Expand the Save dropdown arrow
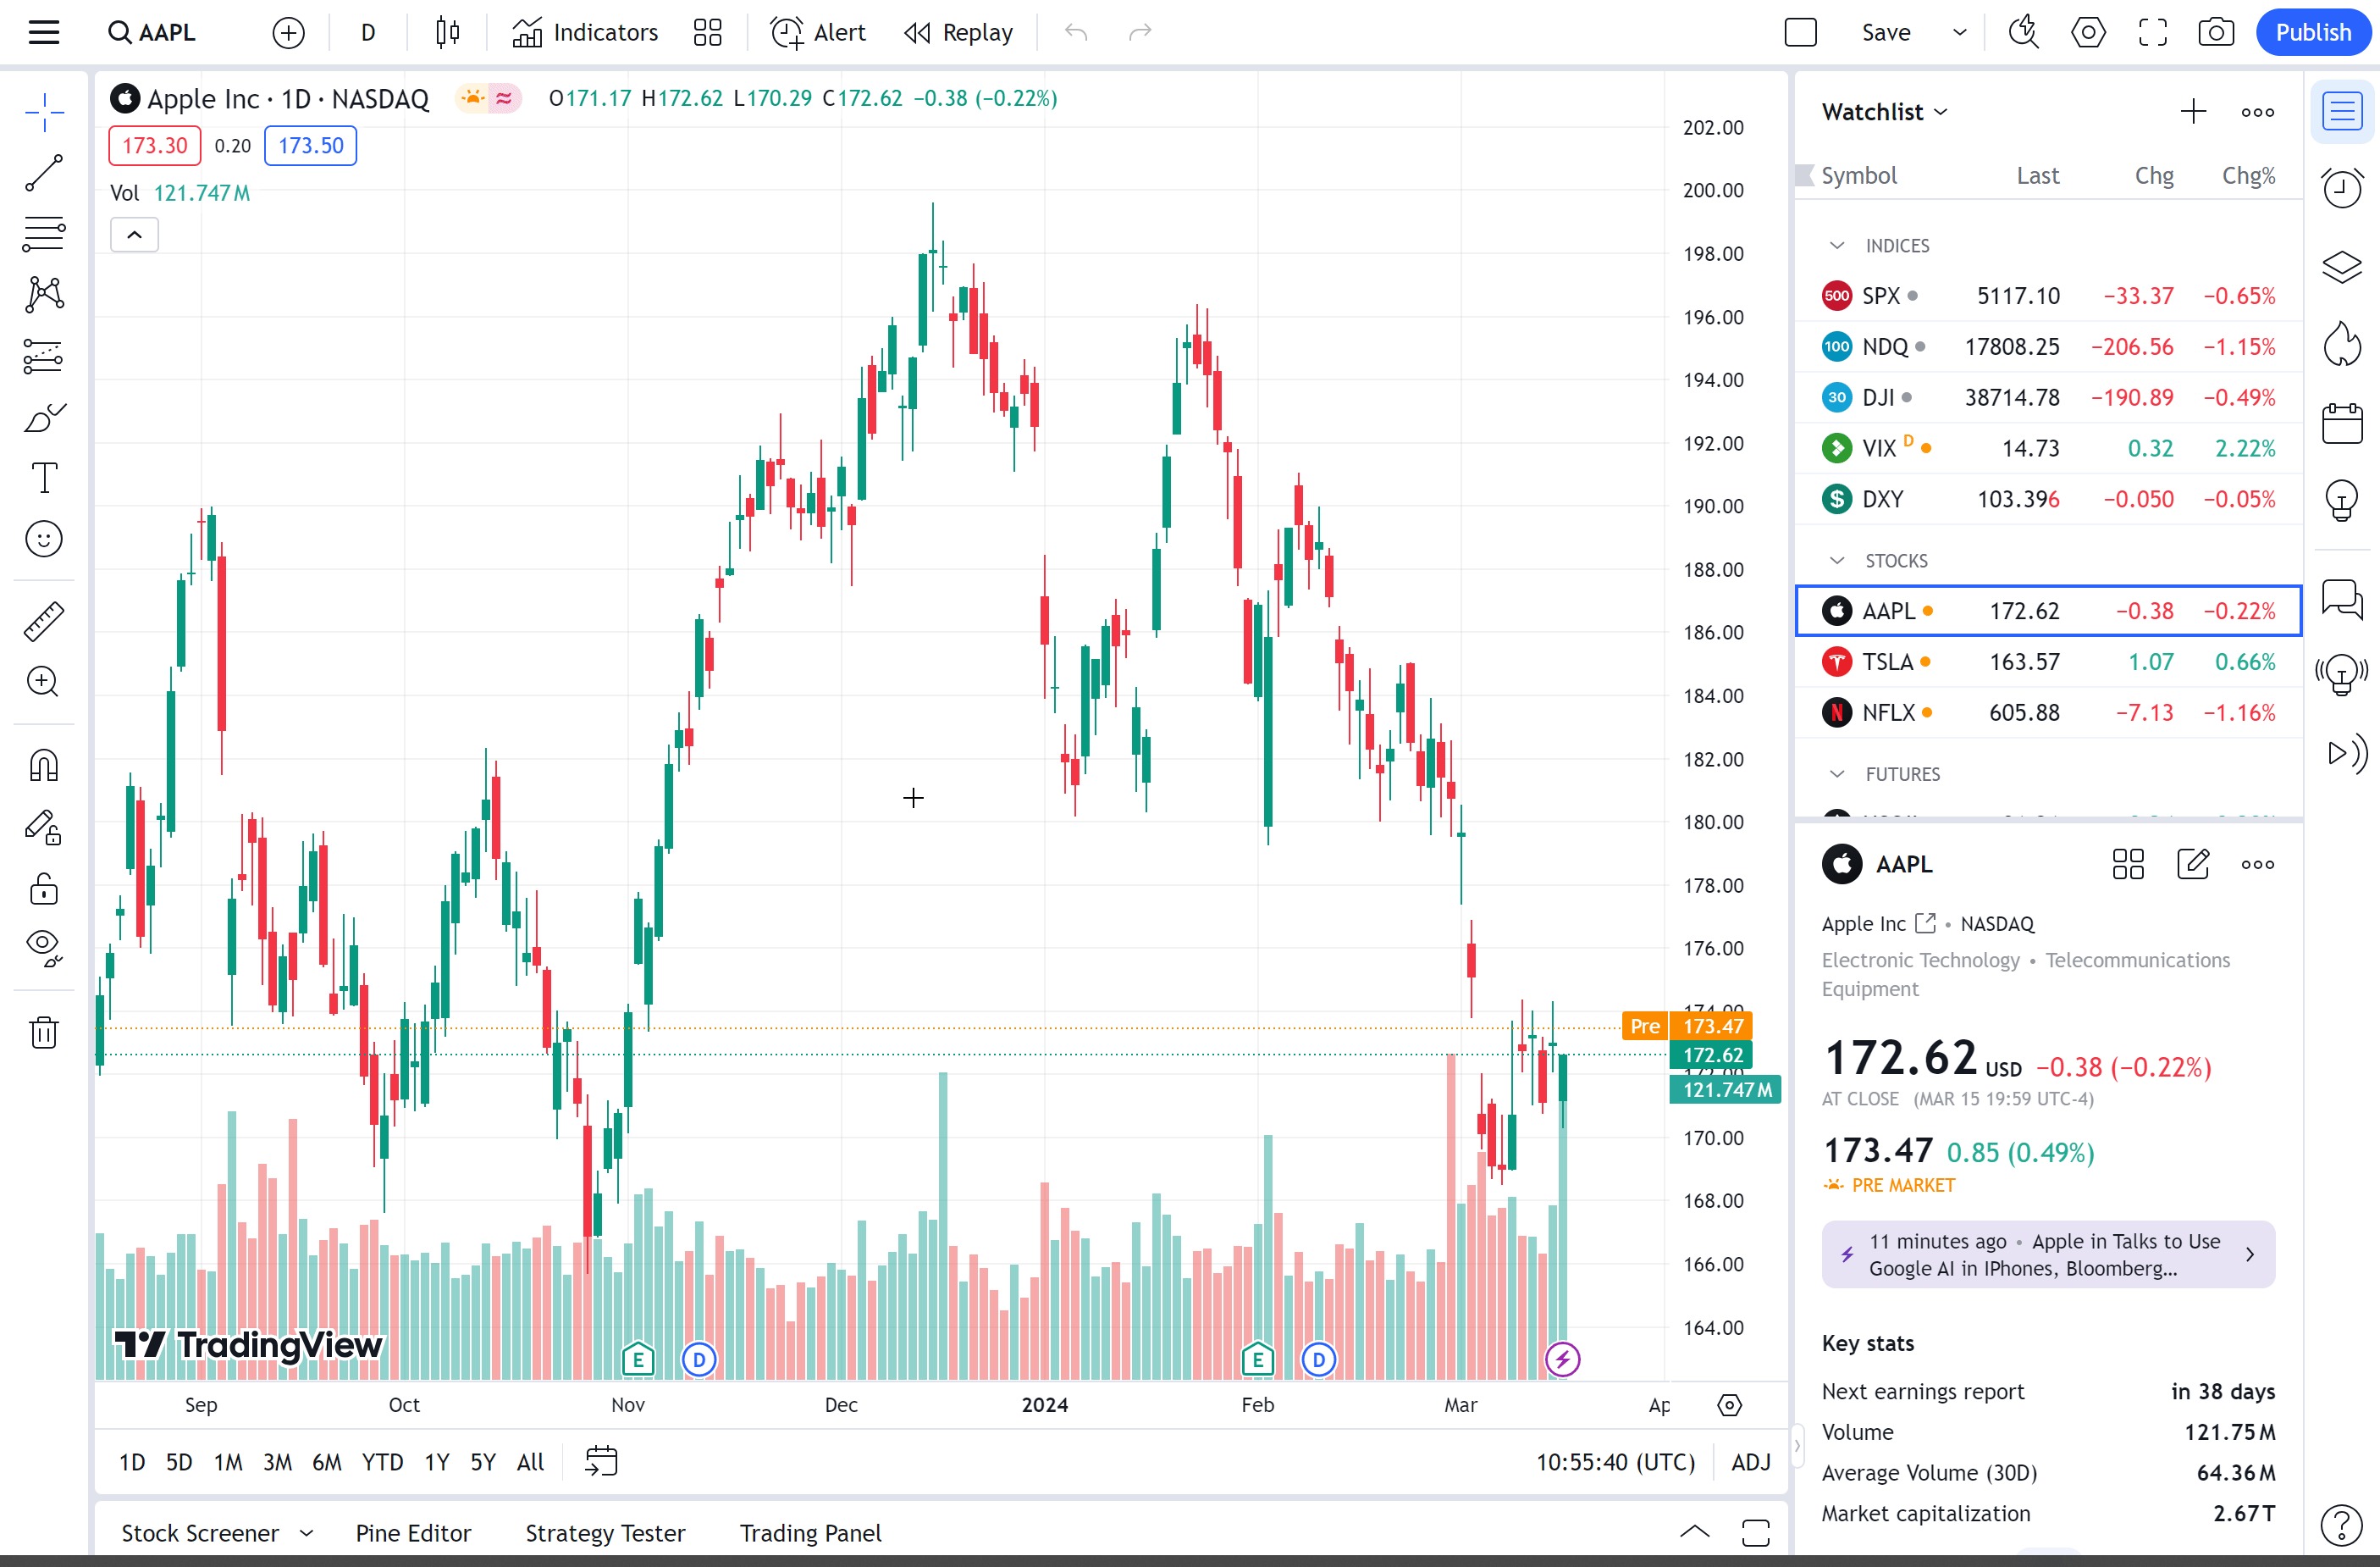The height and width of the screenshot is (1567, 2380). (1959, 33)
